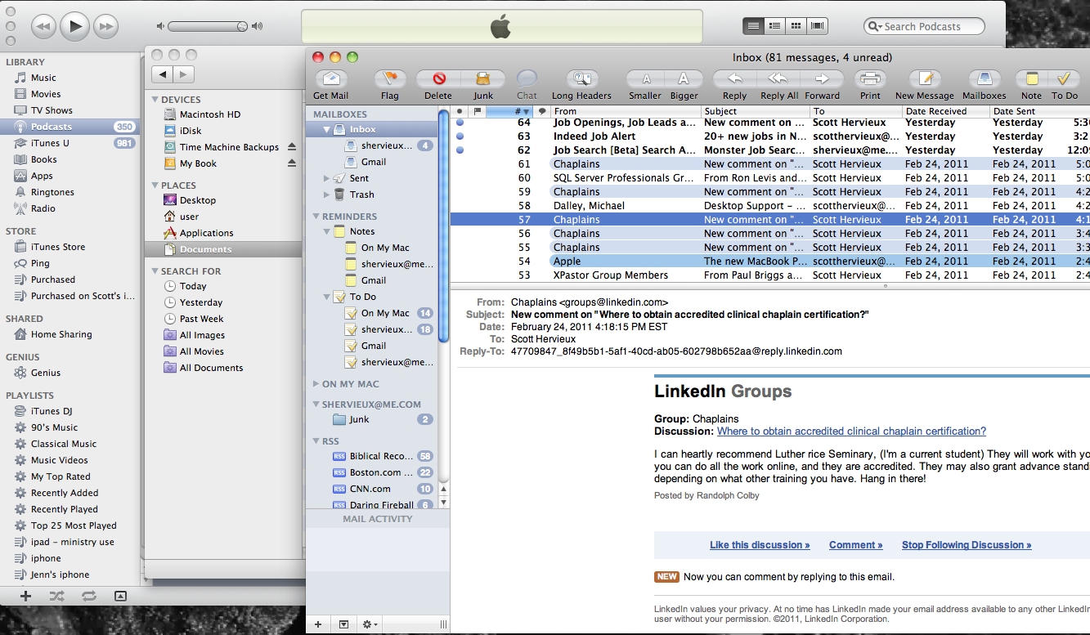Toggle Mail Activity panel button at bottom

[x=343, y=624]
